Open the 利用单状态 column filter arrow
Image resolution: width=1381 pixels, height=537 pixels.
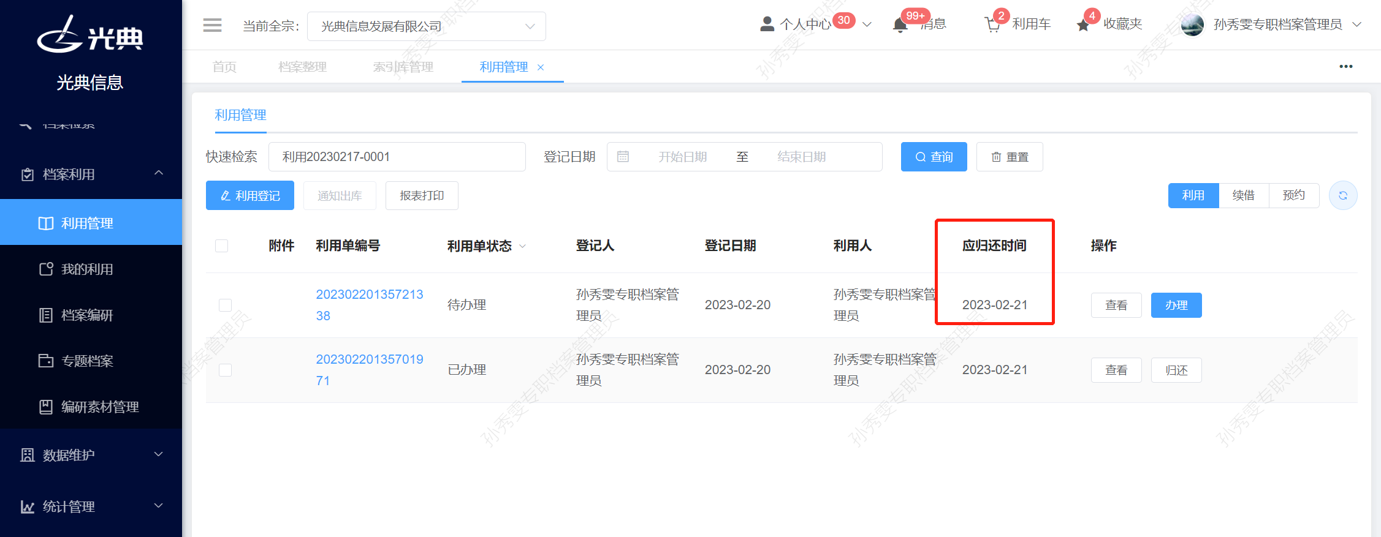(x=523, y=246)
